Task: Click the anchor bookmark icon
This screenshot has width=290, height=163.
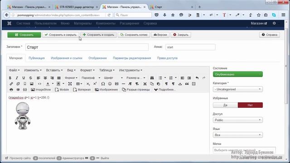Action: 25,84
